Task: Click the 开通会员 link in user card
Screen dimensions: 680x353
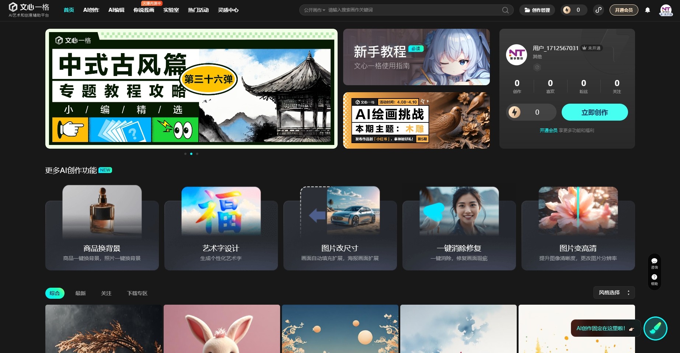Action: point(548,130)
